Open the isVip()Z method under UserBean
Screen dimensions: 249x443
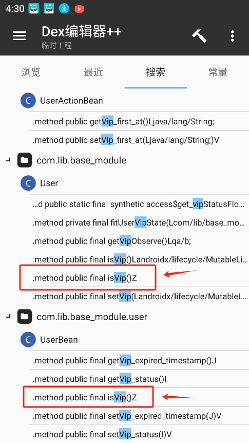click(139, 397)
